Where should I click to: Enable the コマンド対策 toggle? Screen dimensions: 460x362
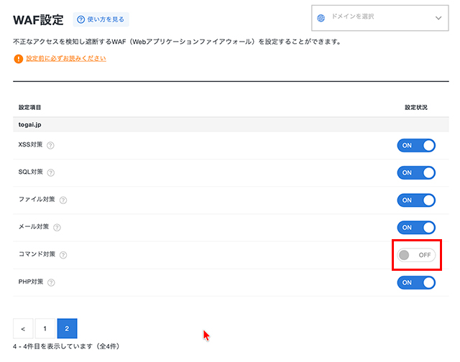click(416, 255)
